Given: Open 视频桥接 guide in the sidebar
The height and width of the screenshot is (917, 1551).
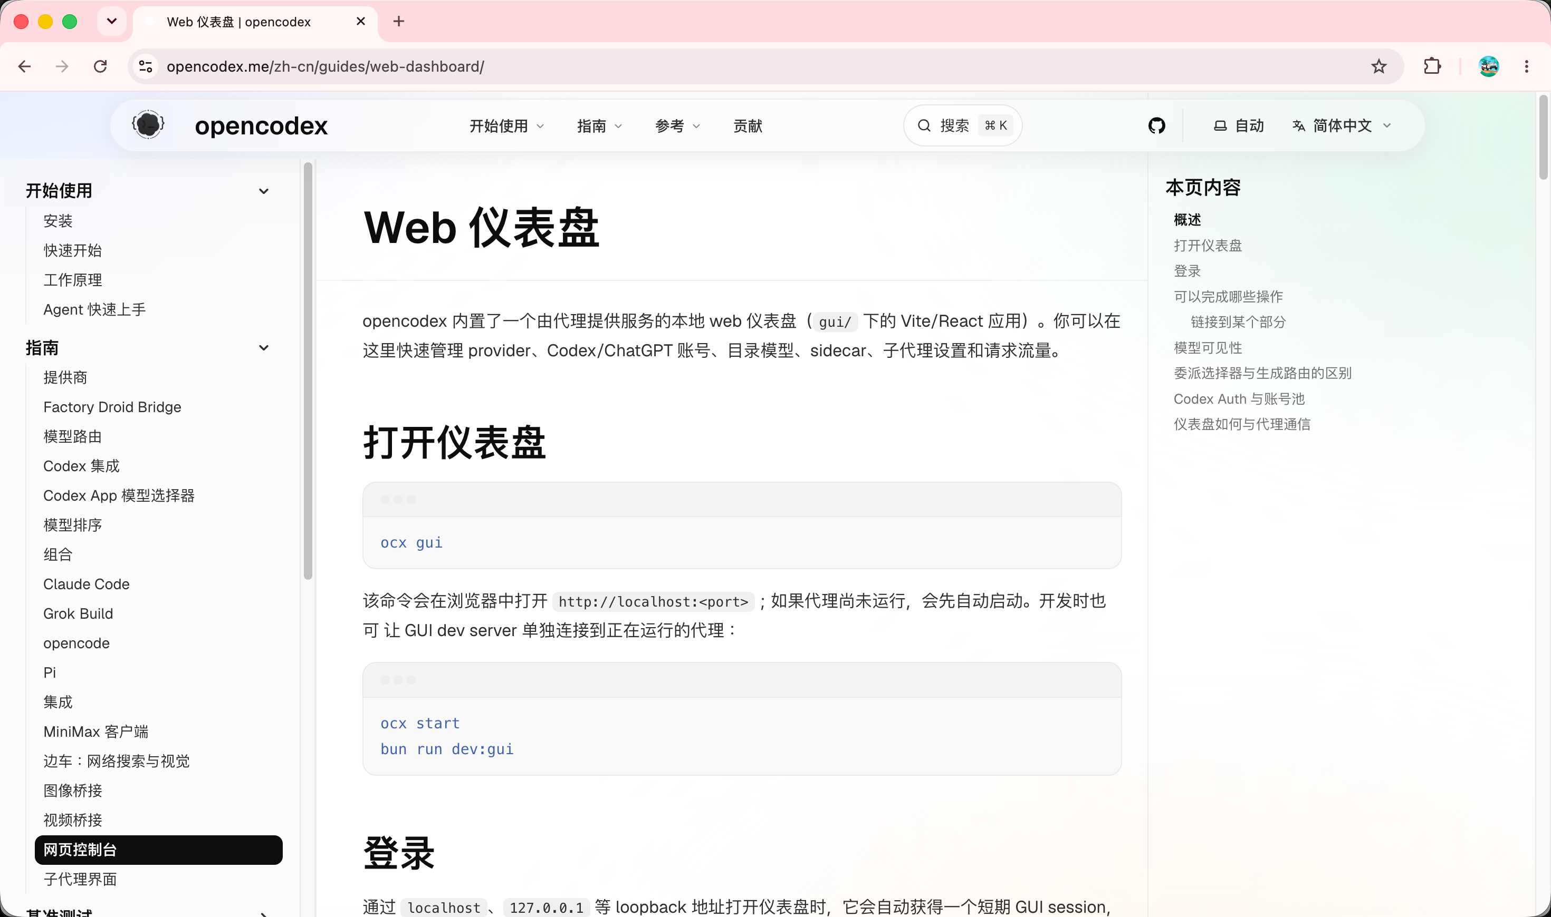Looking at the screenshot, I should [72, 820].
